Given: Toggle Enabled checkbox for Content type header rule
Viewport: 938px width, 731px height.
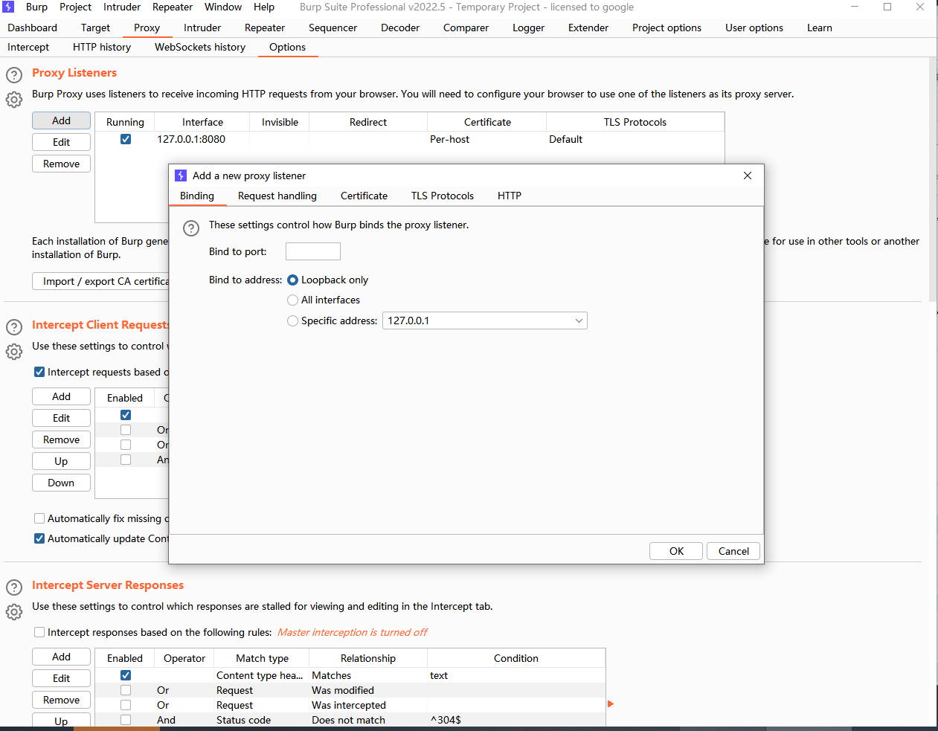Looking at the screenshot, I should [126, 675].
